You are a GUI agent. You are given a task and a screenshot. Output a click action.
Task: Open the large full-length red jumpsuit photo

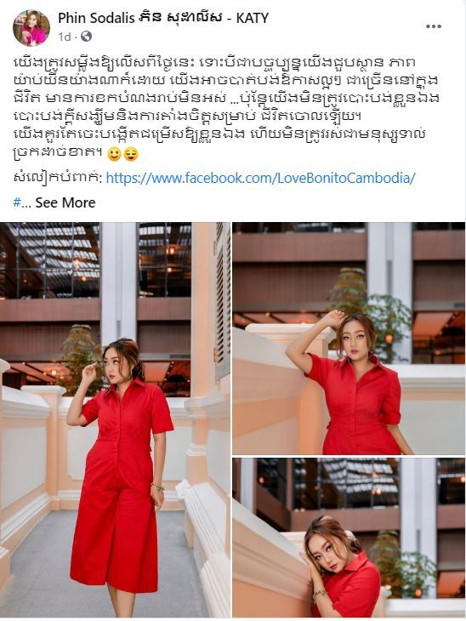(x=115, y=419)
